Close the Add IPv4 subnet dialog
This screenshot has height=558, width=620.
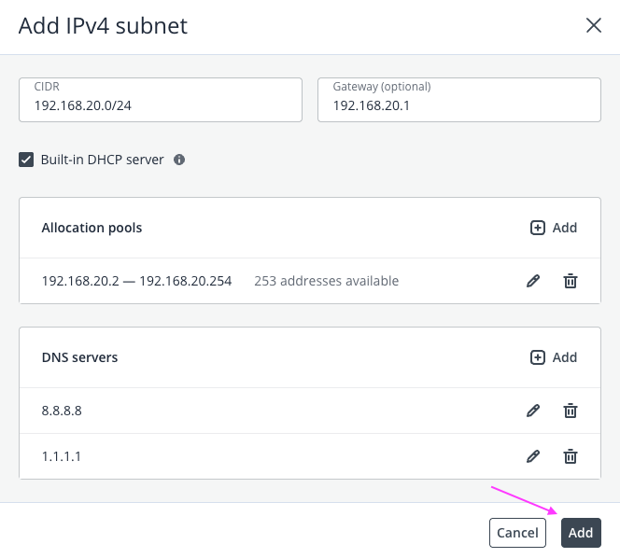[x=593, y=26]
